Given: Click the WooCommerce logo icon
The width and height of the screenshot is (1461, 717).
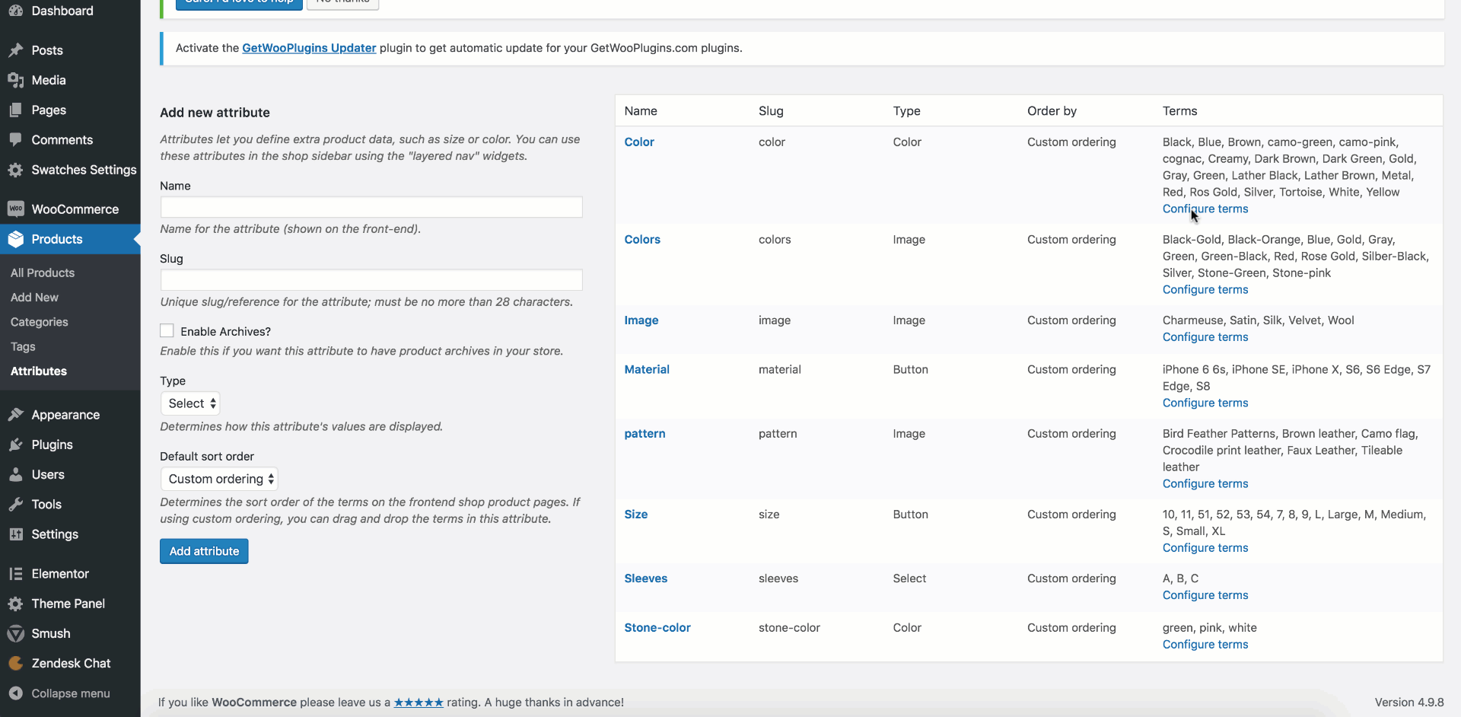Looking at the screenshot, I should point(15,209).
